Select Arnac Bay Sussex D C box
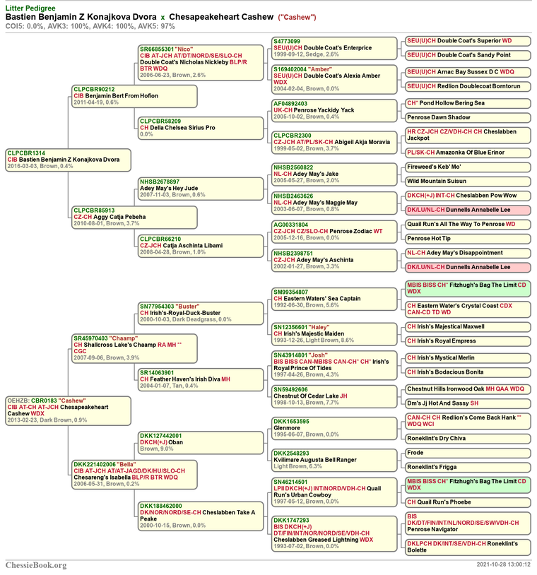Image resolution: width=537 pixels, height=575 pixels. click(x=468, y=72)
